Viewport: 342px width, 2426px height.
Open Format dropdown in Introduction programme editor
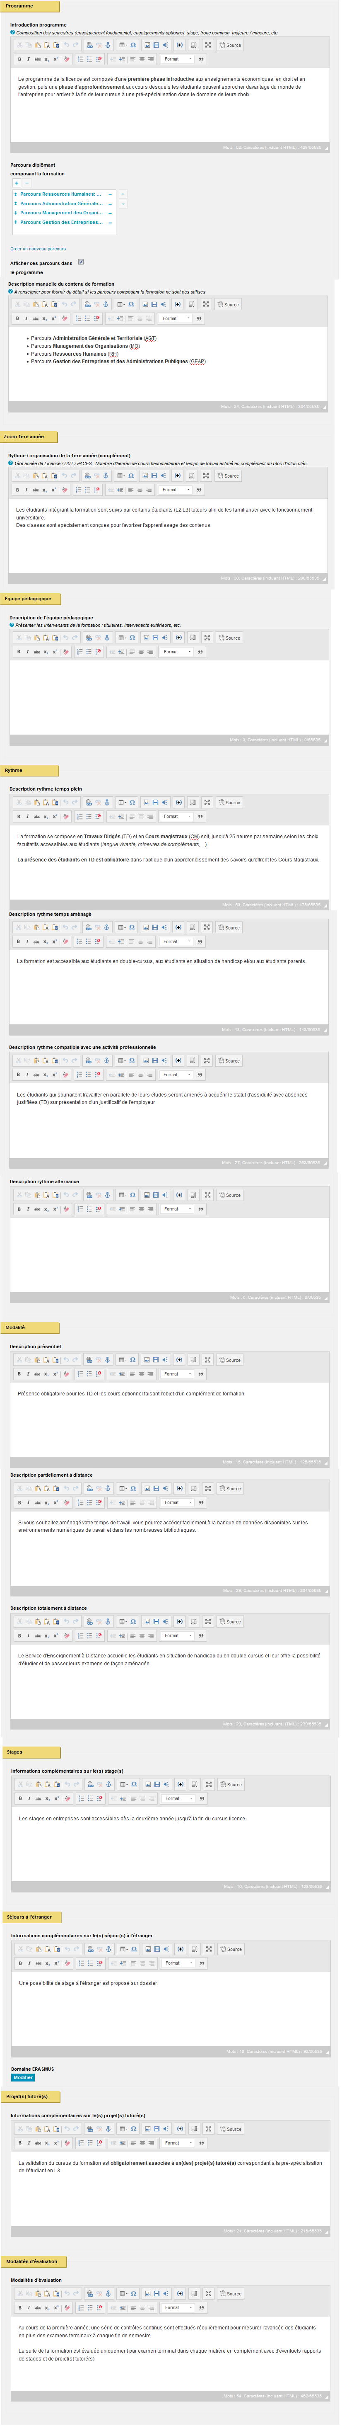click(x=177, y=59)
